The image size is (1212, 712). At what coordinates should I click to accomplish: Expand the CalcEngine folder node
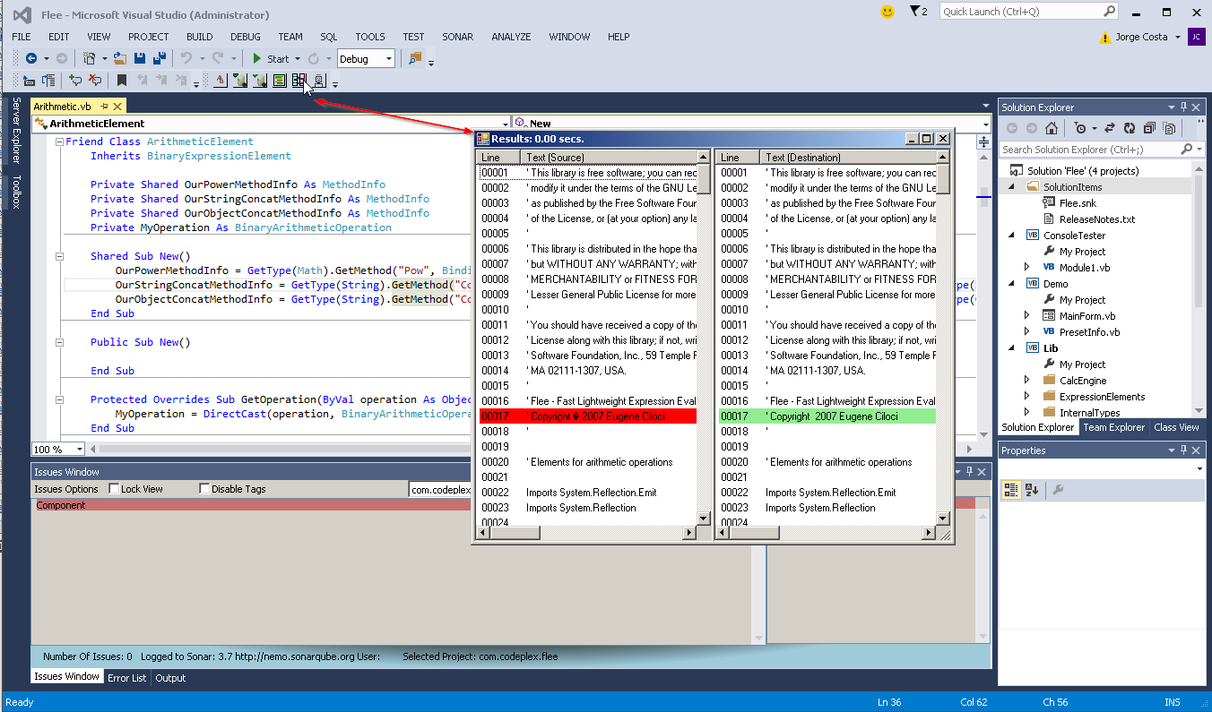click(x=1027, y=381)
